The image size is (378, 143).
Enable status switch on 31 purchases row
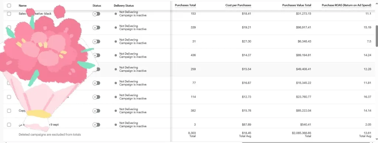96,41
